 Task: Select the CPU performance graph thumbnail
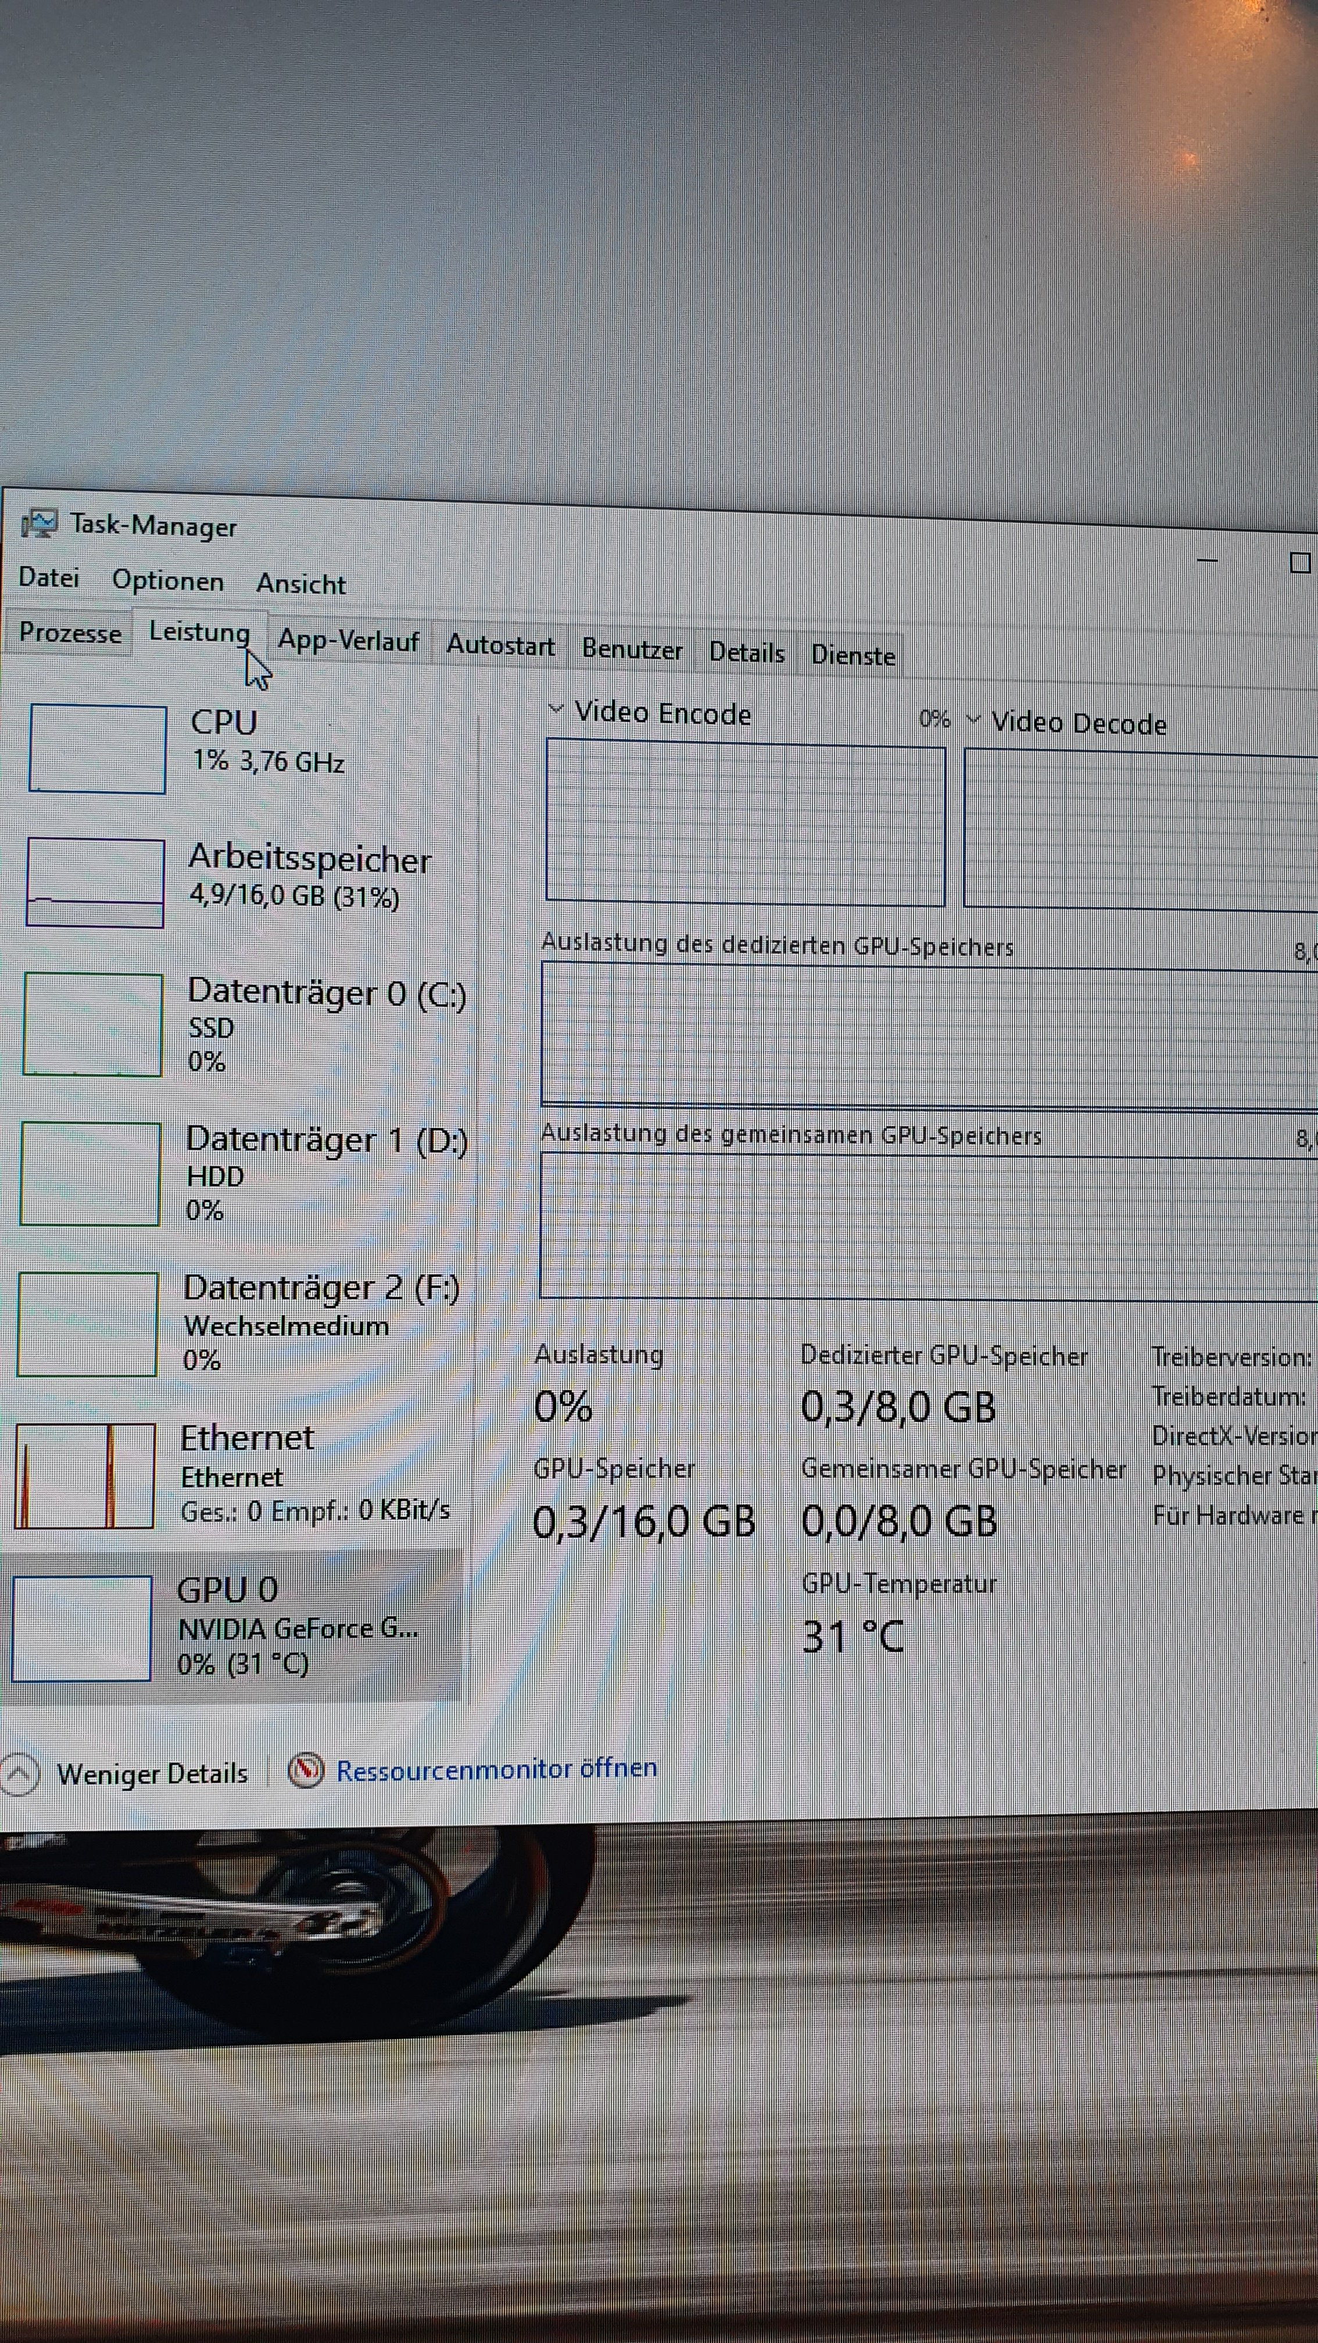pyautogui.click(x=97, y=748)
